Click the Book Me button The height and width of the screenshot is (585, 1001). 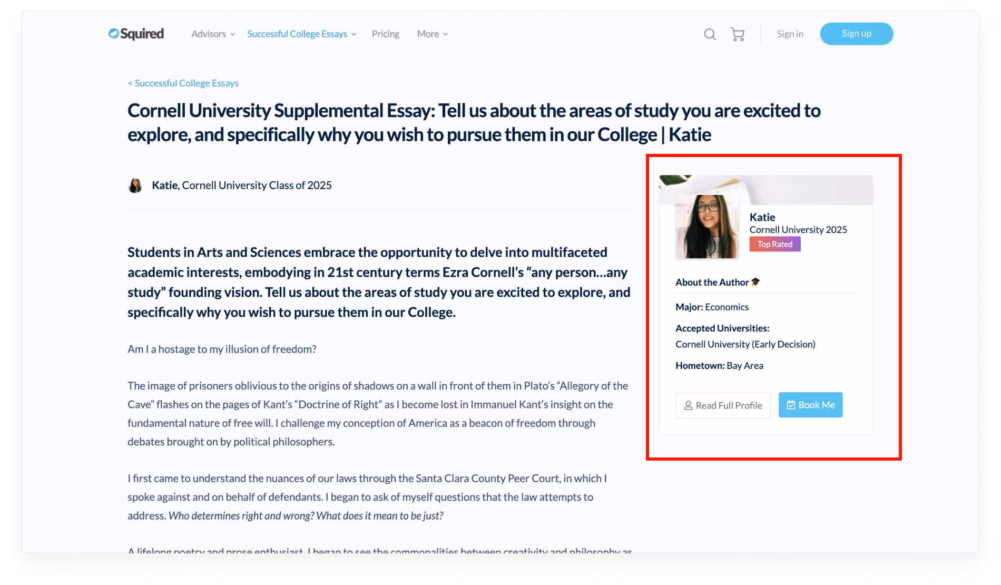click(x=810, y=405)
